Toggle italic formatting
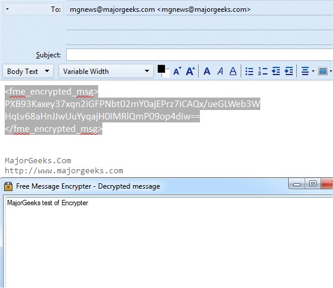333x288 pixels. (220, 71)
